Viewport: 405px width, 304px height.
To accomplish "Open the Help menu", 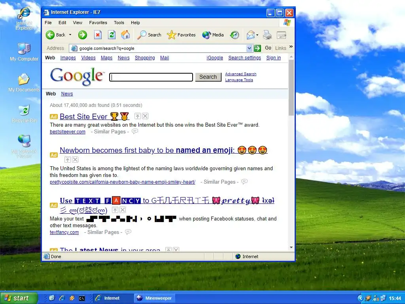I will pyautogui.click(x=135, y=23).
